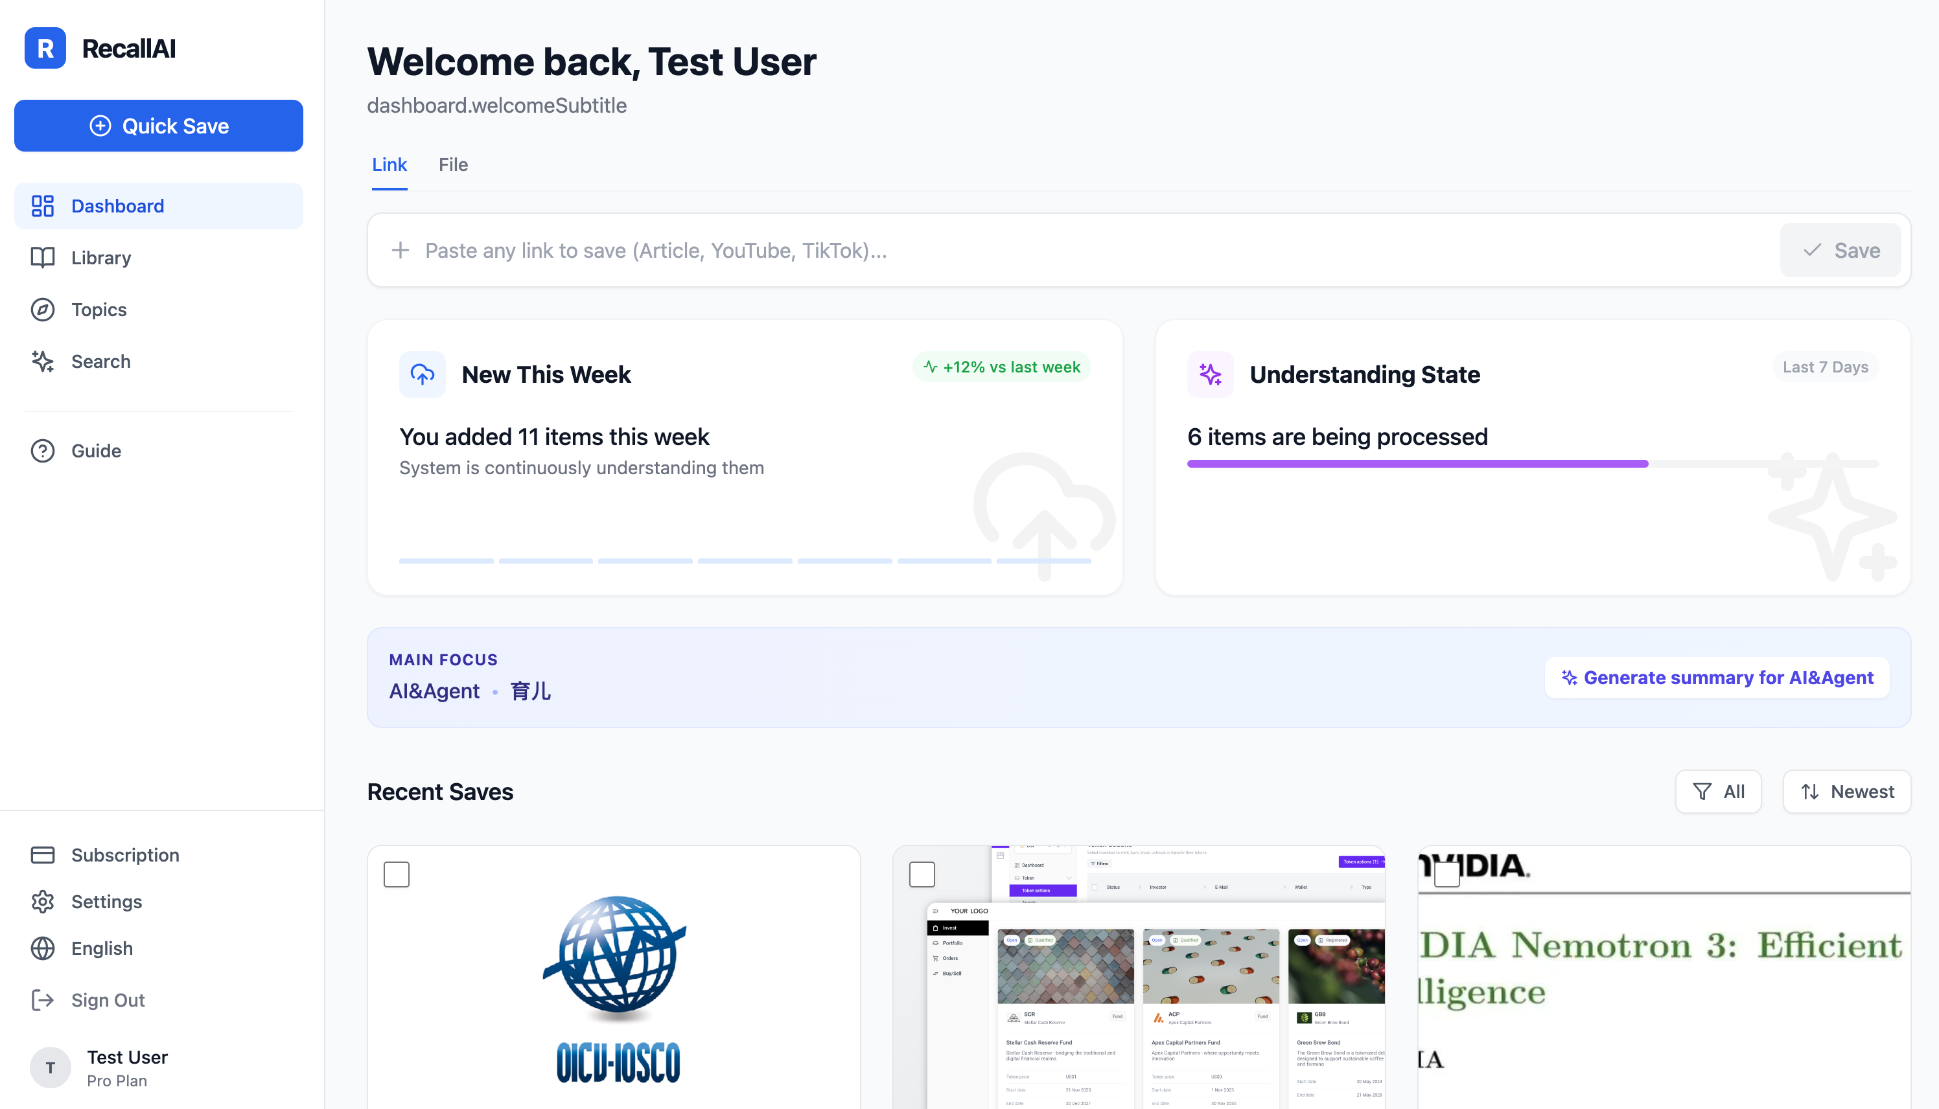This screenshot has height=1109, width=1939.
Task: Open Search from the sidebar
Action: point(100,361)
